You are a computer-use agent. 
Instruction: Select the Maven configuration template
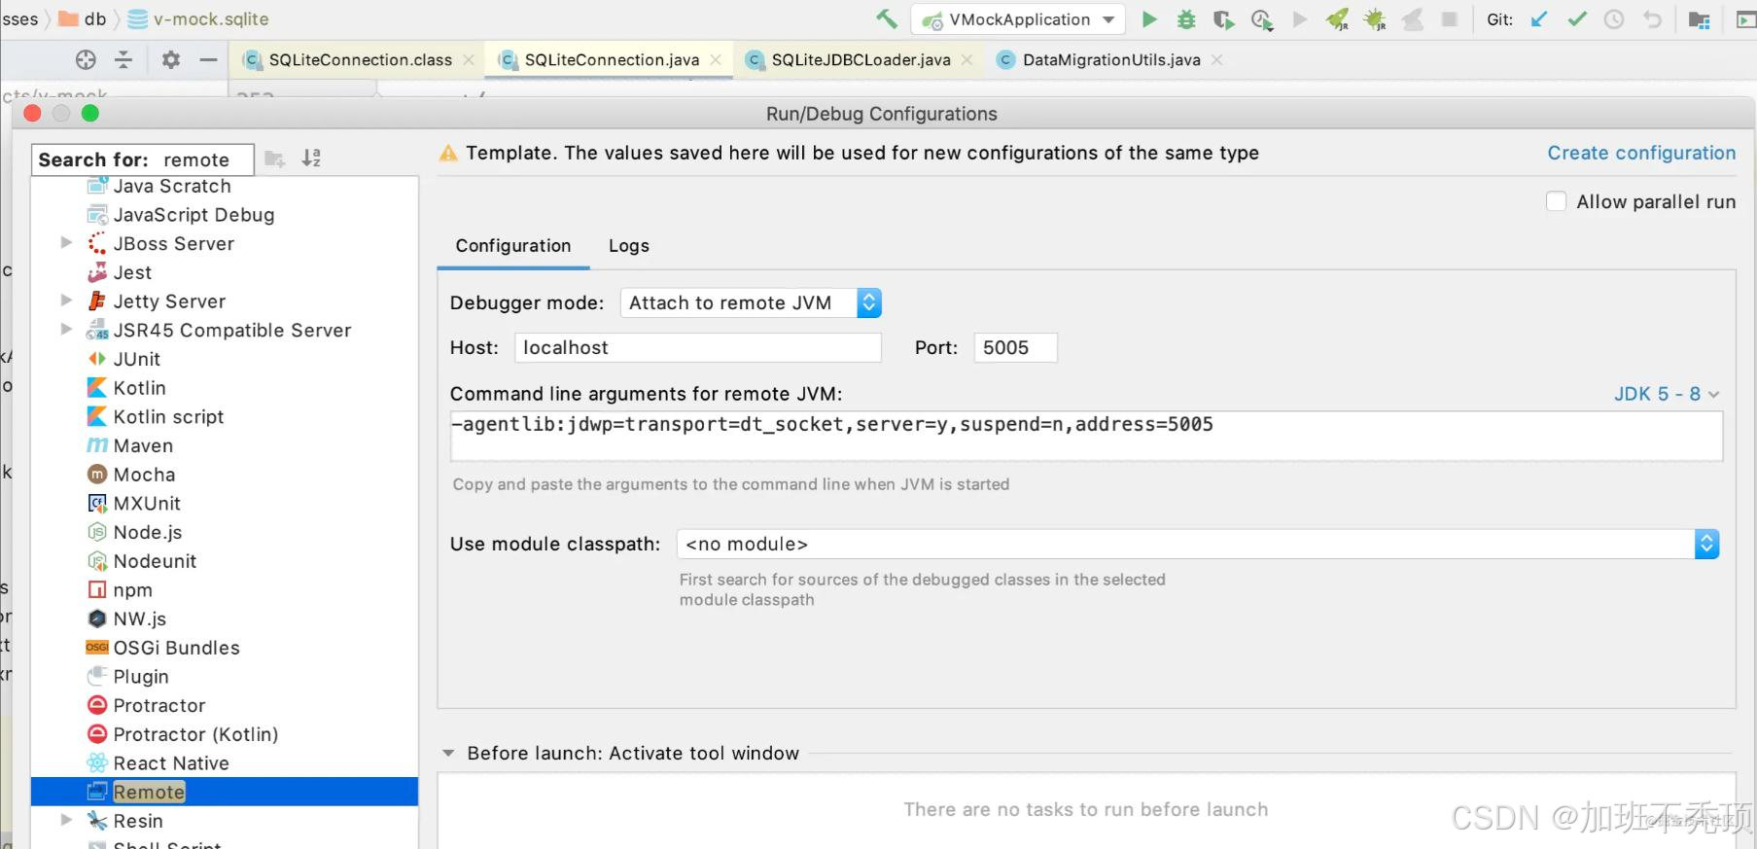click(x=143, y=445)
